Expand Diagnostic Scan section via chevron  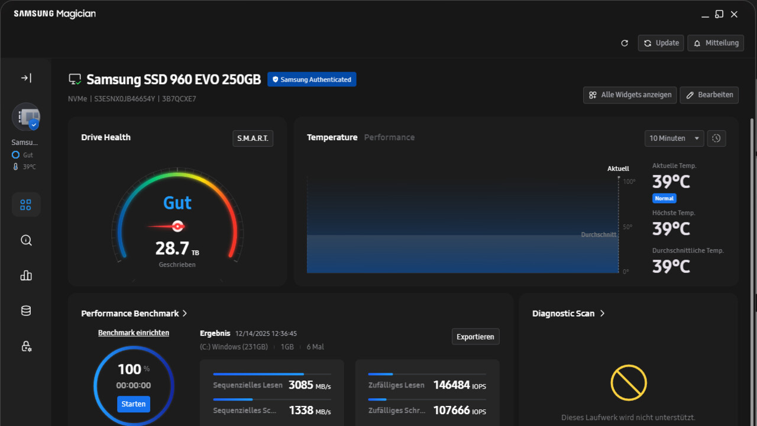coord(602,314)
